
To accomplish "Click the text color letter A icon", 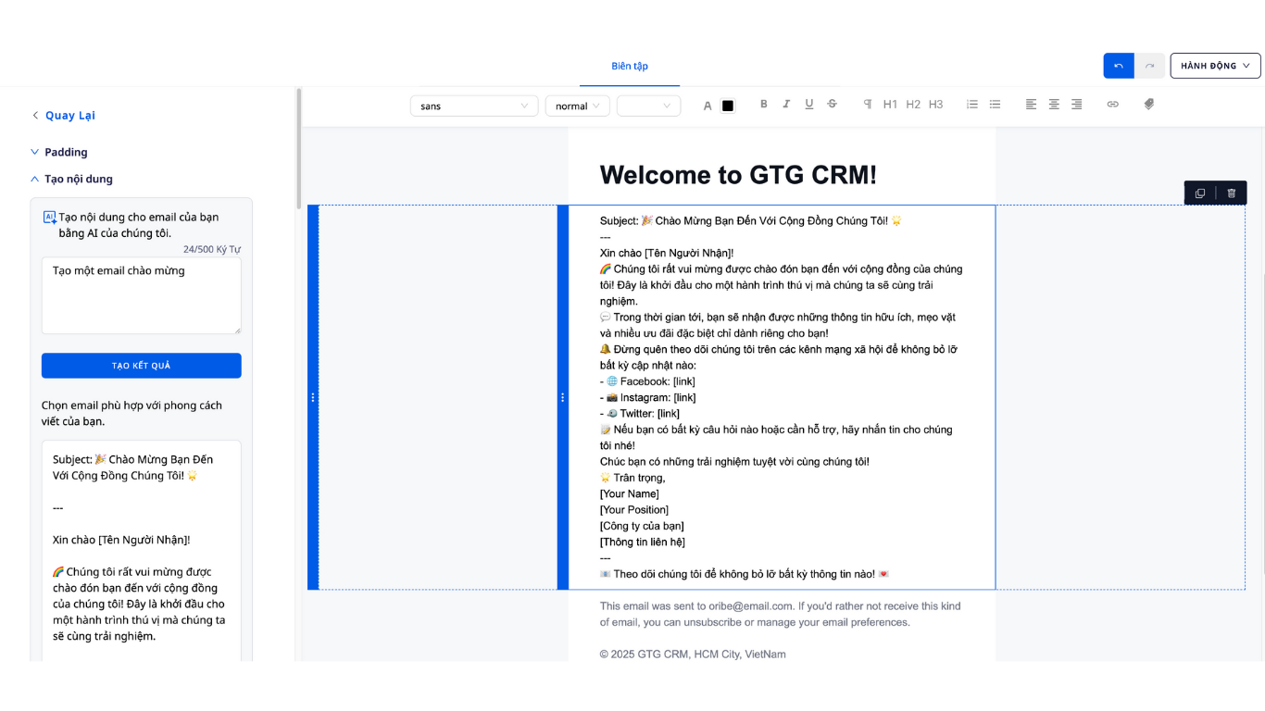I will coord(708,106).
